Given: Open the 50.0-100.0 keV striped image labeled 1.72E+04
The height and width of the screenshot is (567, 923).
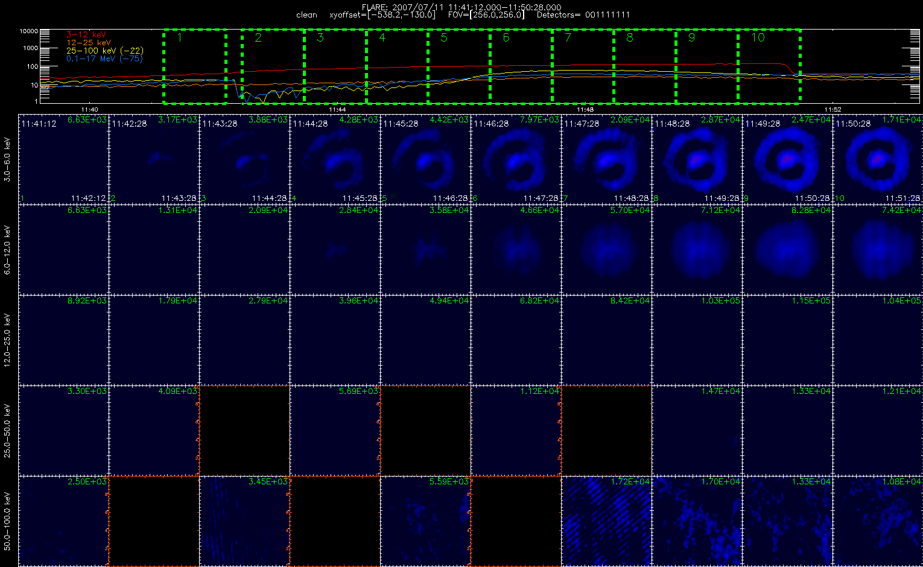Looking at the screenshot, I should coord(606,521).
